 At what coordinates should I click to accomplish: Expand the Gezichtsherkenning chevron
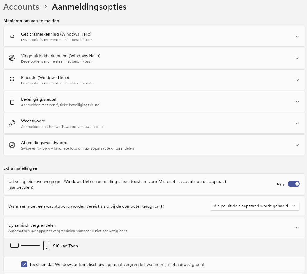coord(297,36)
